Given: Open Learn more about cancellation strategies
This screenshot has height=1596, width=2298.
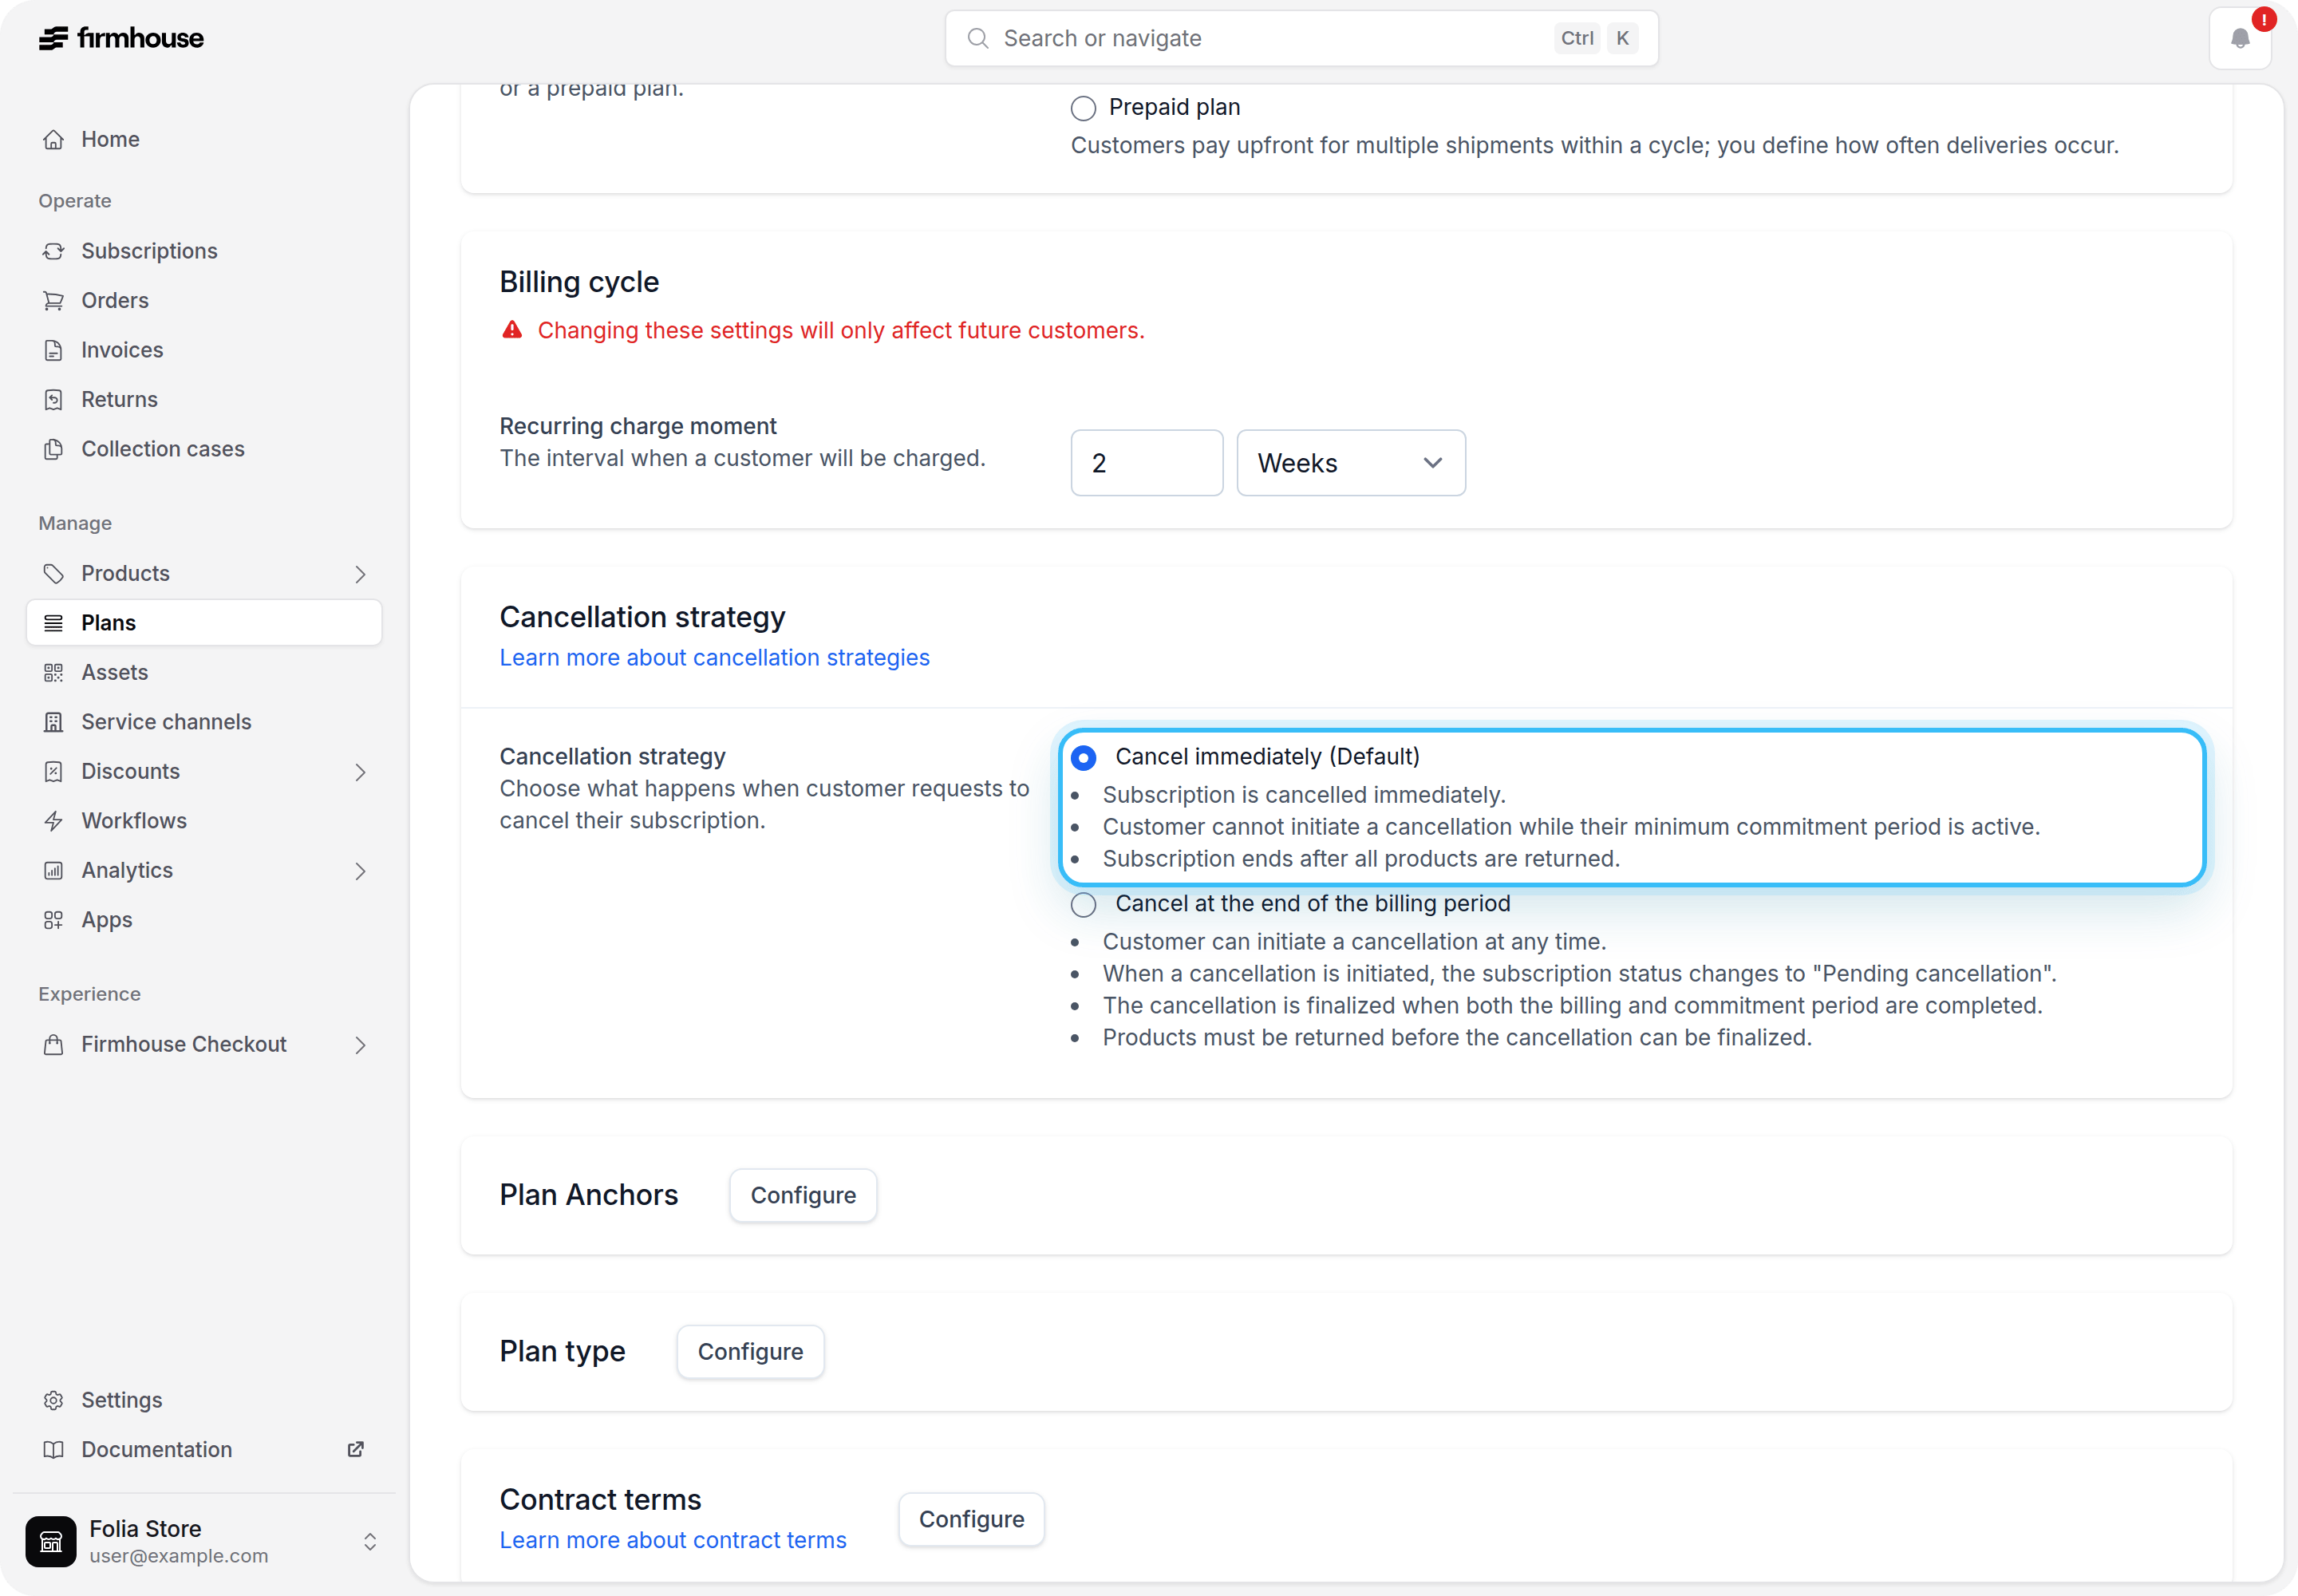Looking at the screenshot, I should point(714,657).
